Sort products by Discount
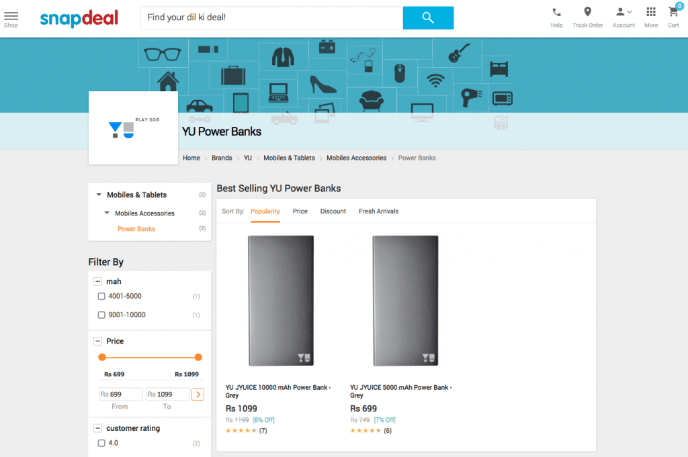Viewport: 688px width, 457px height. pyautogui.click(x=333, y=211)
